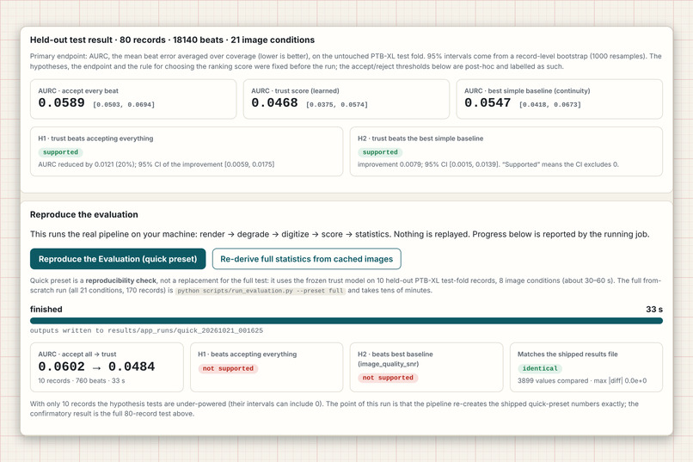Click the 33 s elapsed time label

[654, 310]
